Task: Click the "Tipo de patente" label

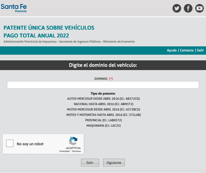Action: pyautogui.click(x=103, y=94)
